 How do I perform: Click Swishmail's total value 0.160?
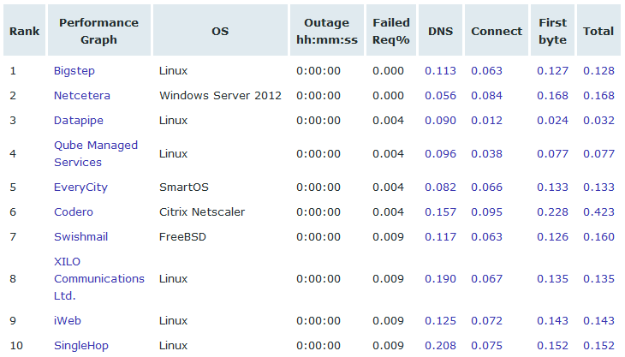coord(598,236)
